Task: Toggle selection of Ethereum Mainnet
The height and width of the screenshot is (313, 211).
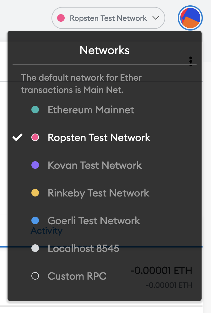Action: click(x=90, y=110)
